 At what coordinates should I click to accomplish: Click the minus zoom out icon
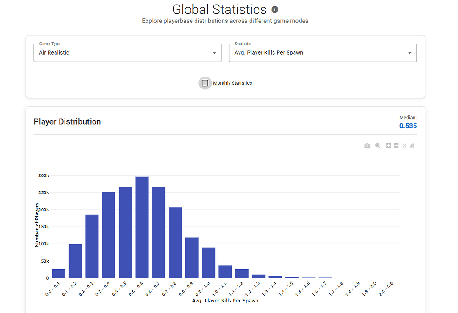[396, 146]
